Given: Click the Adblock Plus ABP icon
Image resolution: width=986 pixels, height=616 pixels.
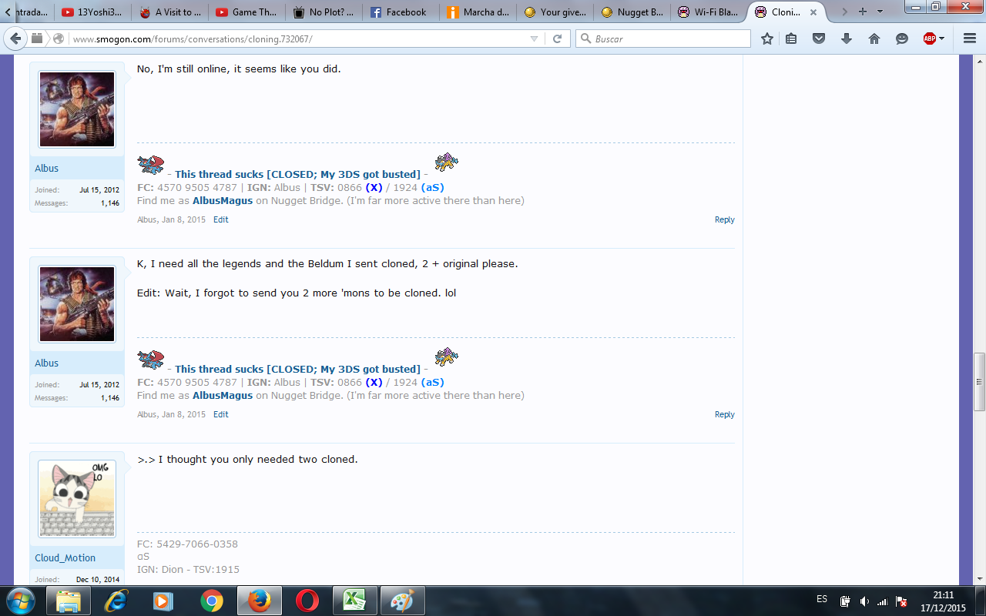Looking at the screenshot, I should click(929, 38).
